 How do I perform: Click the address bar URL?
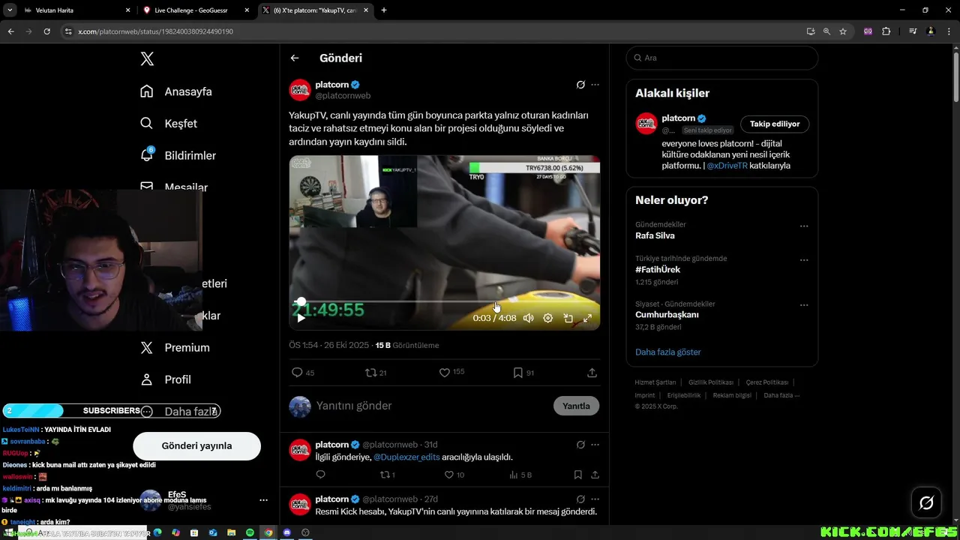coord(155,31)
